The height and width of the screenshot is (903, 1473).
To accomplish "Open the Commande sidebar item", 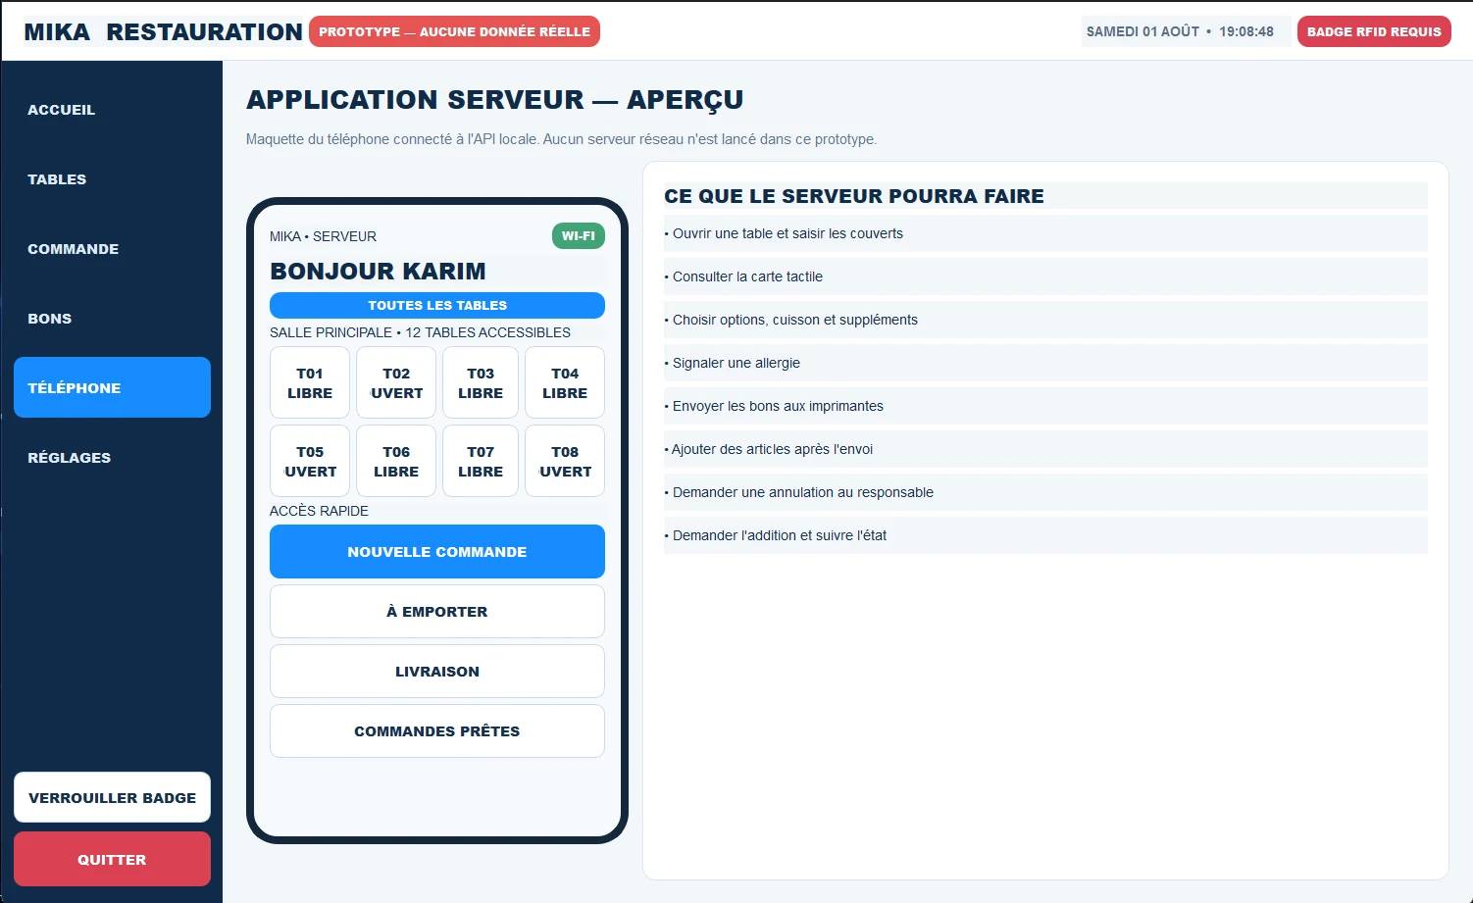I will coord(112,249).
